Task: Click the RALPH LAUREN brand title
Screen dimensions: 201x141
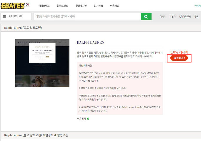Action: tap(91, 43)
